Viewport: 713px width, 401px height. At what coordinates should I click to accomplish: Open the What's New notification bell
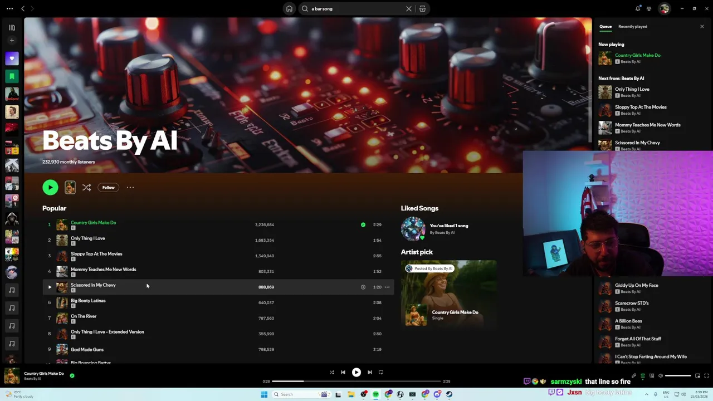tap(638, 9)
